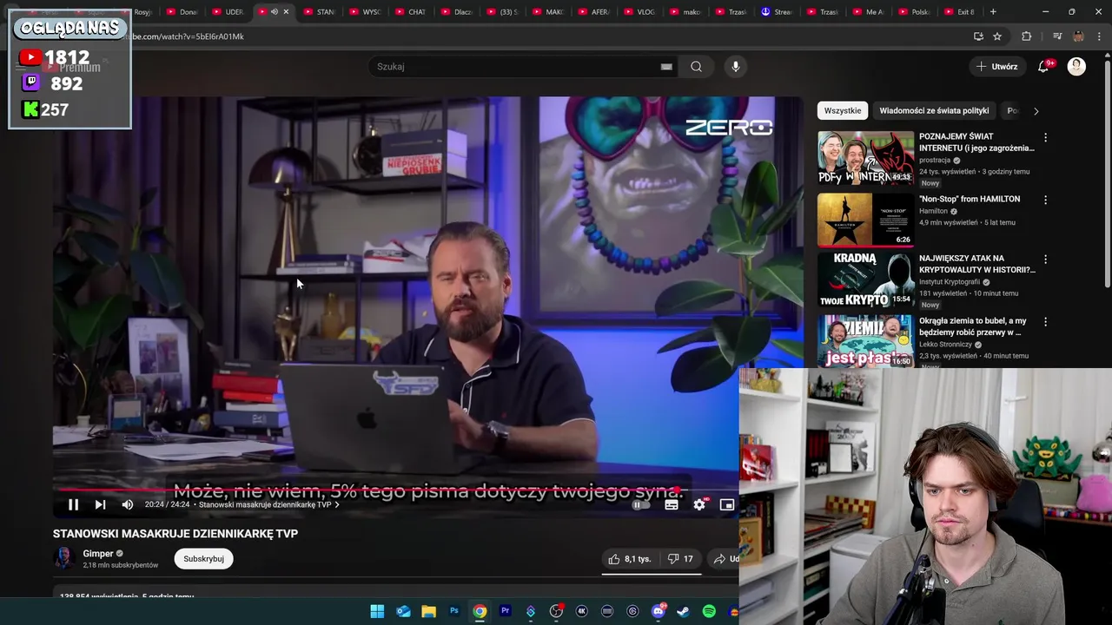The image size is (1112, 625).
Task: Click the Subskrybuj button
Action: [203, 559]
